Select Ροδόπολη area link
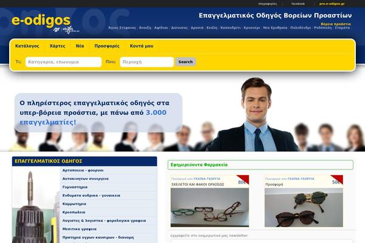The width and height of the screenshot is (365, 243). tap(322, 28)
